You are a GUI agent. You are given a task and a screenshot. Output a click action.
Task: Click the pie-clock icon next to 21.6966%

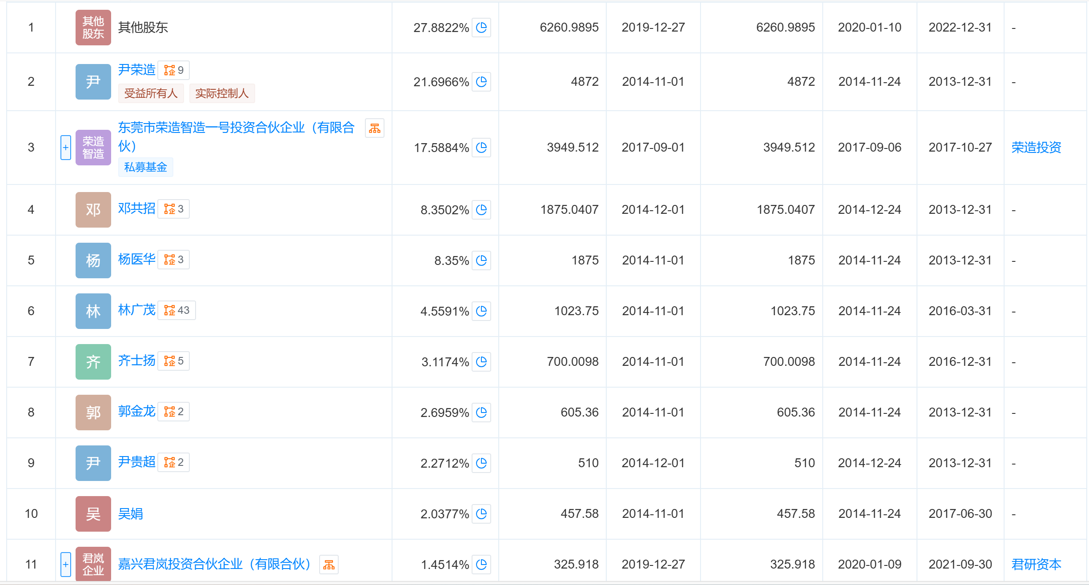click(481, 82)
